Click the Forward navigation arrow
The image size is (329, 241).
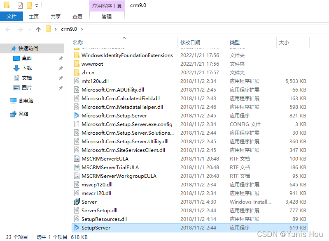(20, 30)
